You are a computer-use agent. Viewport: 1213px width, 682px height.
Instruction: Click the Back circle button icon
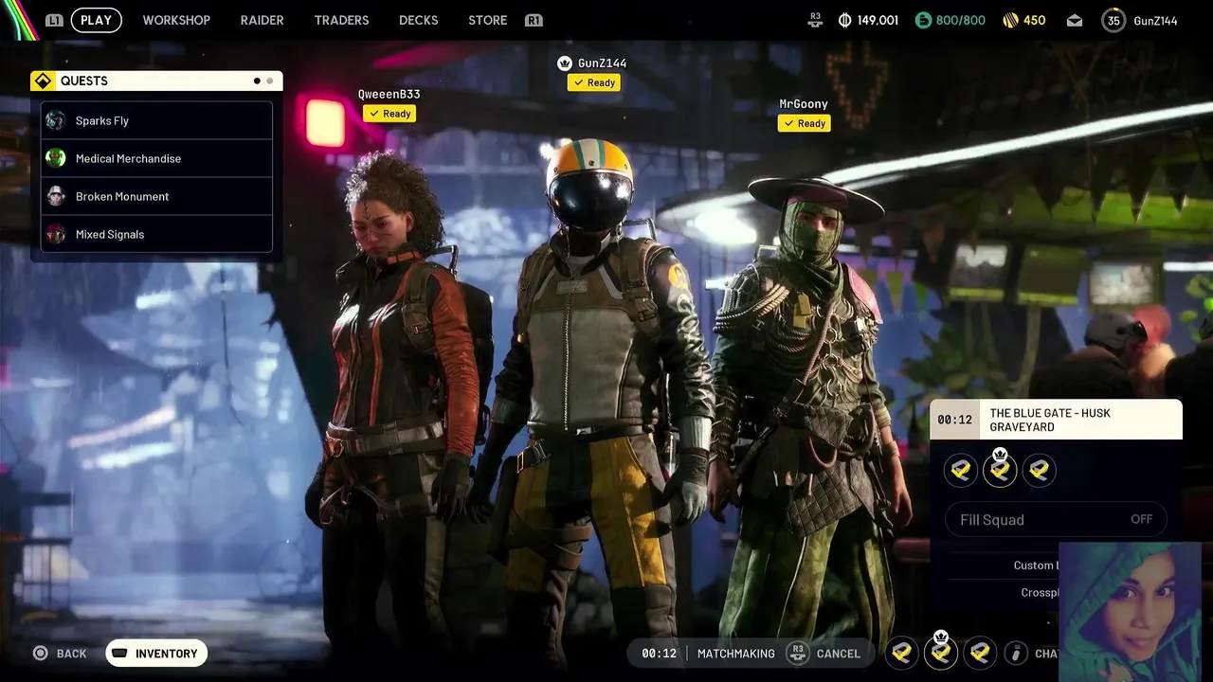coord(40,654)
